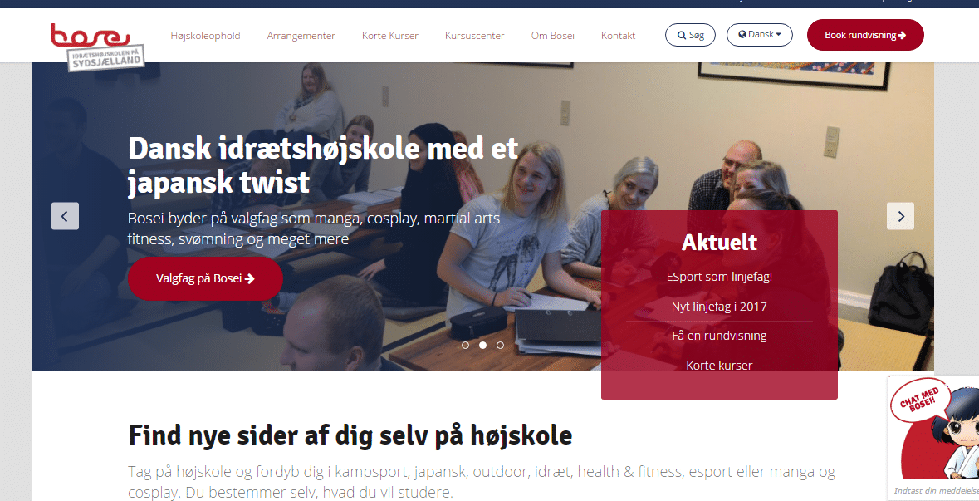Open the Nyt linjefag i 2017 link
This screenshot has height=501, width=979.
(x=719, y=307)
